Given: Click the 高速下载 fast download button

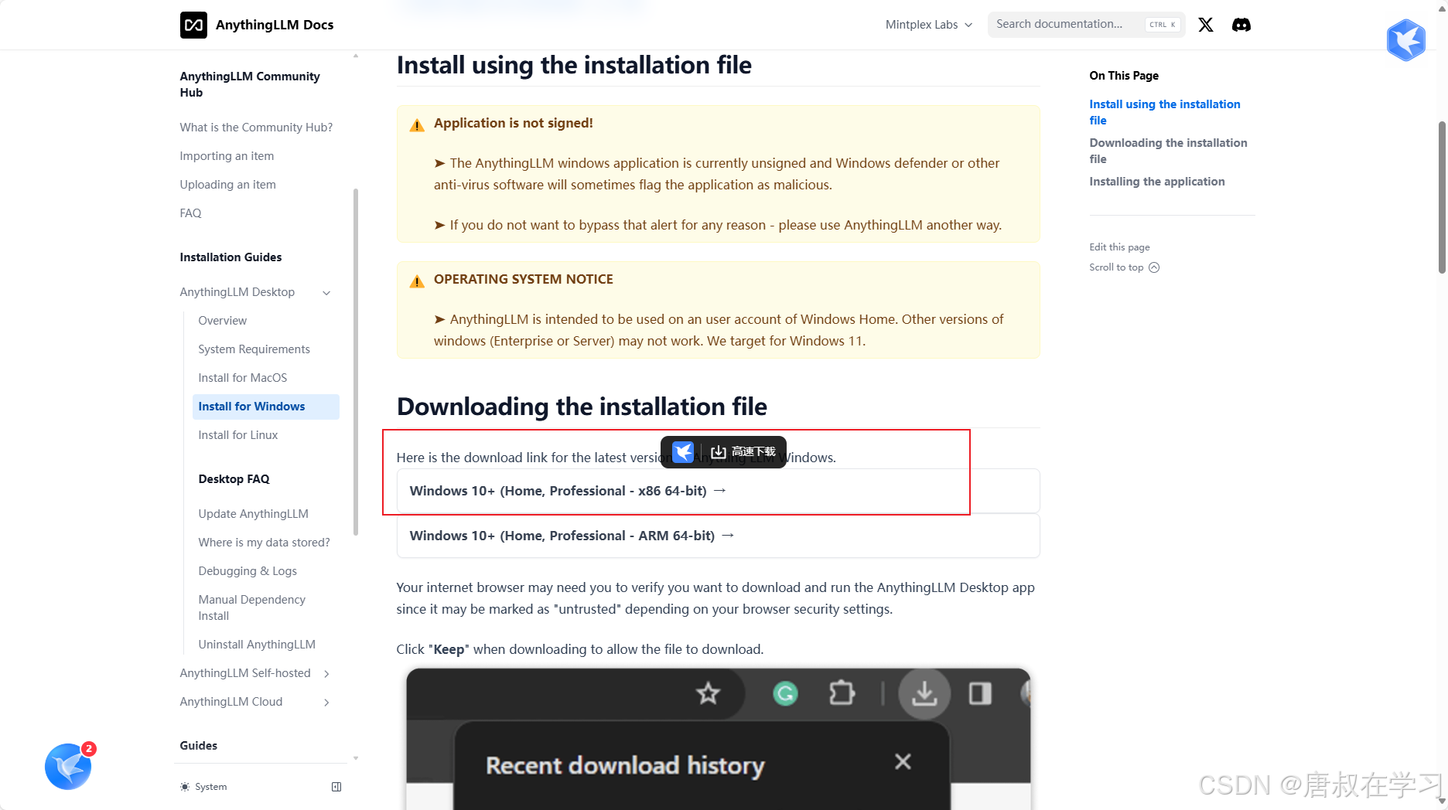Looking at the screenshot, I should pyautogui.click(x=743, y=451).
